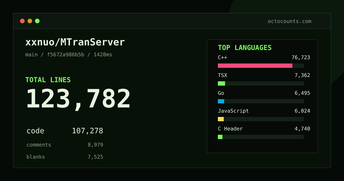Image resolution: width=344 pixels, height=181 pixels.
Task: Click the TOP LANGUAGES heading
Action: click(245, 48)
